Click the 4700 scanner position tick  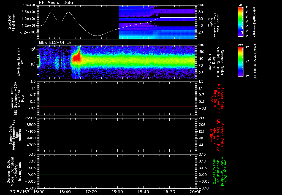[x=31, y=145]
